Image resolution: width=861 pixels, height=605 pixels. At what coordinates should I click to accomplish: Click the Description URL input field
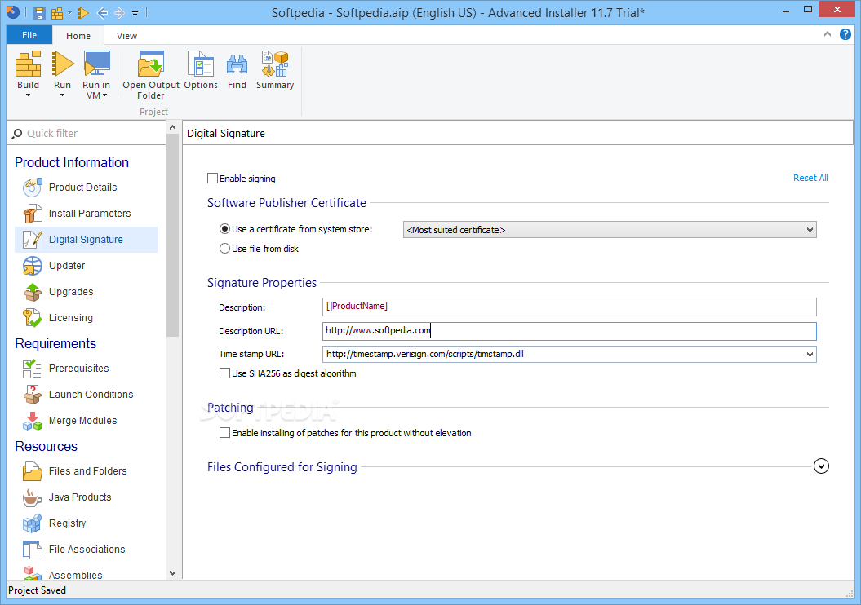point(570,331)
